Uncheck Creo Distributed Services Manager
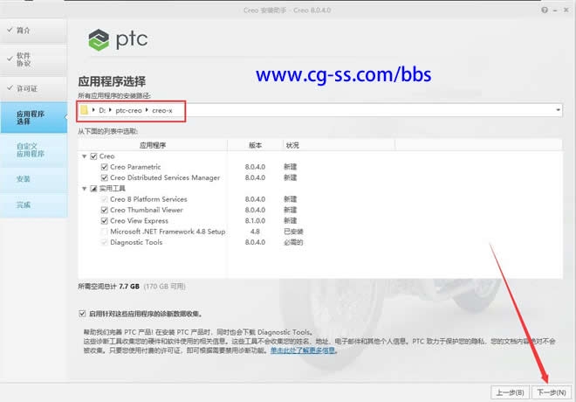Image resolution: width=576 pixels, height=402 pixels. [x=105, y=177]
